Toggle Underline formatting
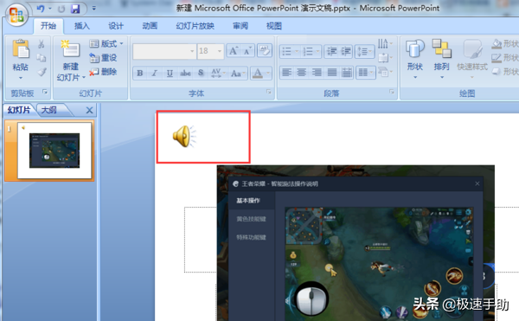Screen dimensions: 519x321 (x=170, y=73)
